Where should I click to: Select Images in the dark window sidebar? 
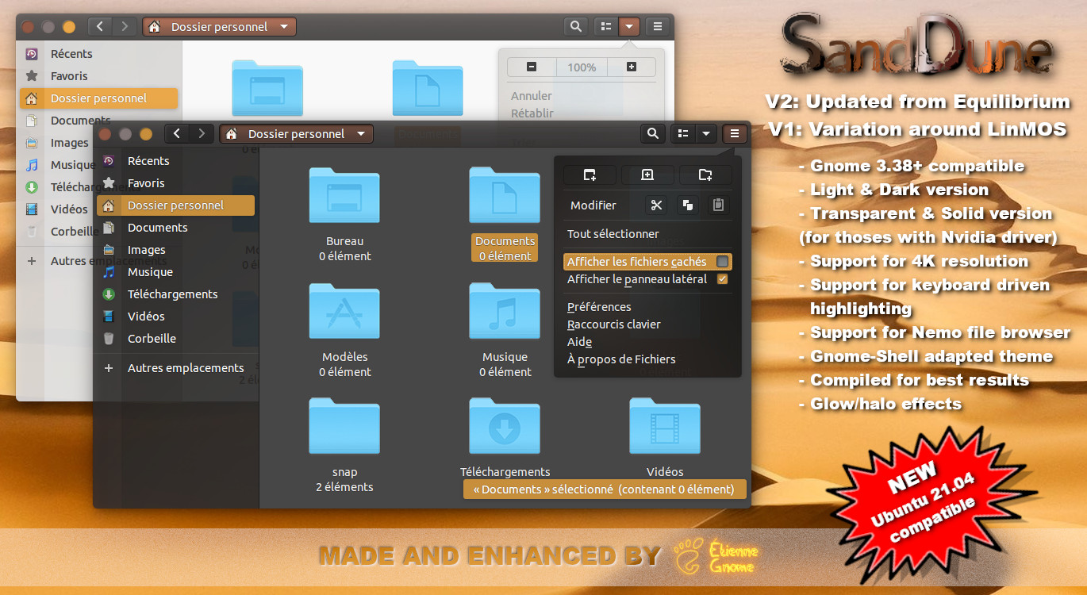tap(175, 250)
